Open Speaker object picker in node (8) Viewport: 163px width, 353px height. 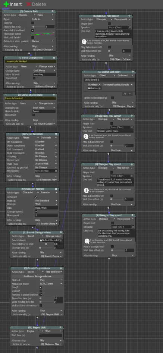[x=132, y=176]
